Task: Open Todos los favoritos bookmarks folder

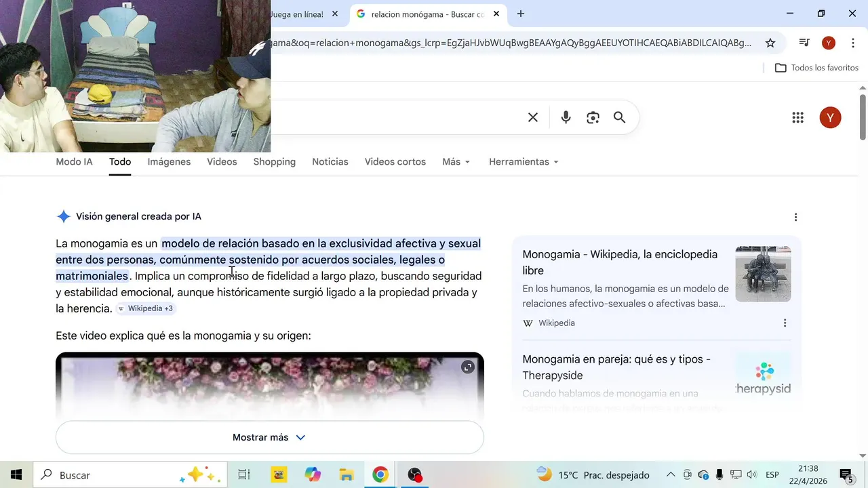Action: click(816, 68)
